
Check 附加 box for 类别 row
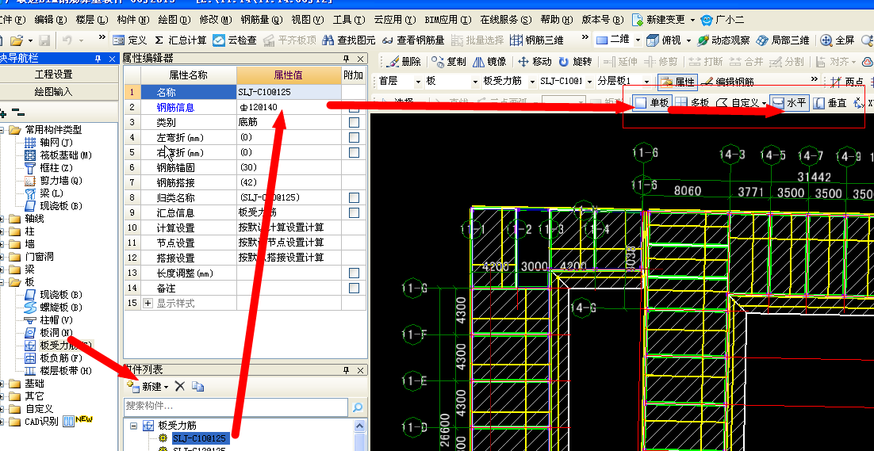[354, 122]
